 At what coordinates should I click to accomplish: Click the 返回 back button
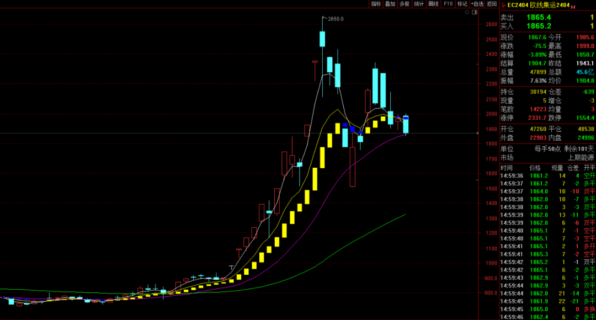pyautogui.click(x=492, y=4)
